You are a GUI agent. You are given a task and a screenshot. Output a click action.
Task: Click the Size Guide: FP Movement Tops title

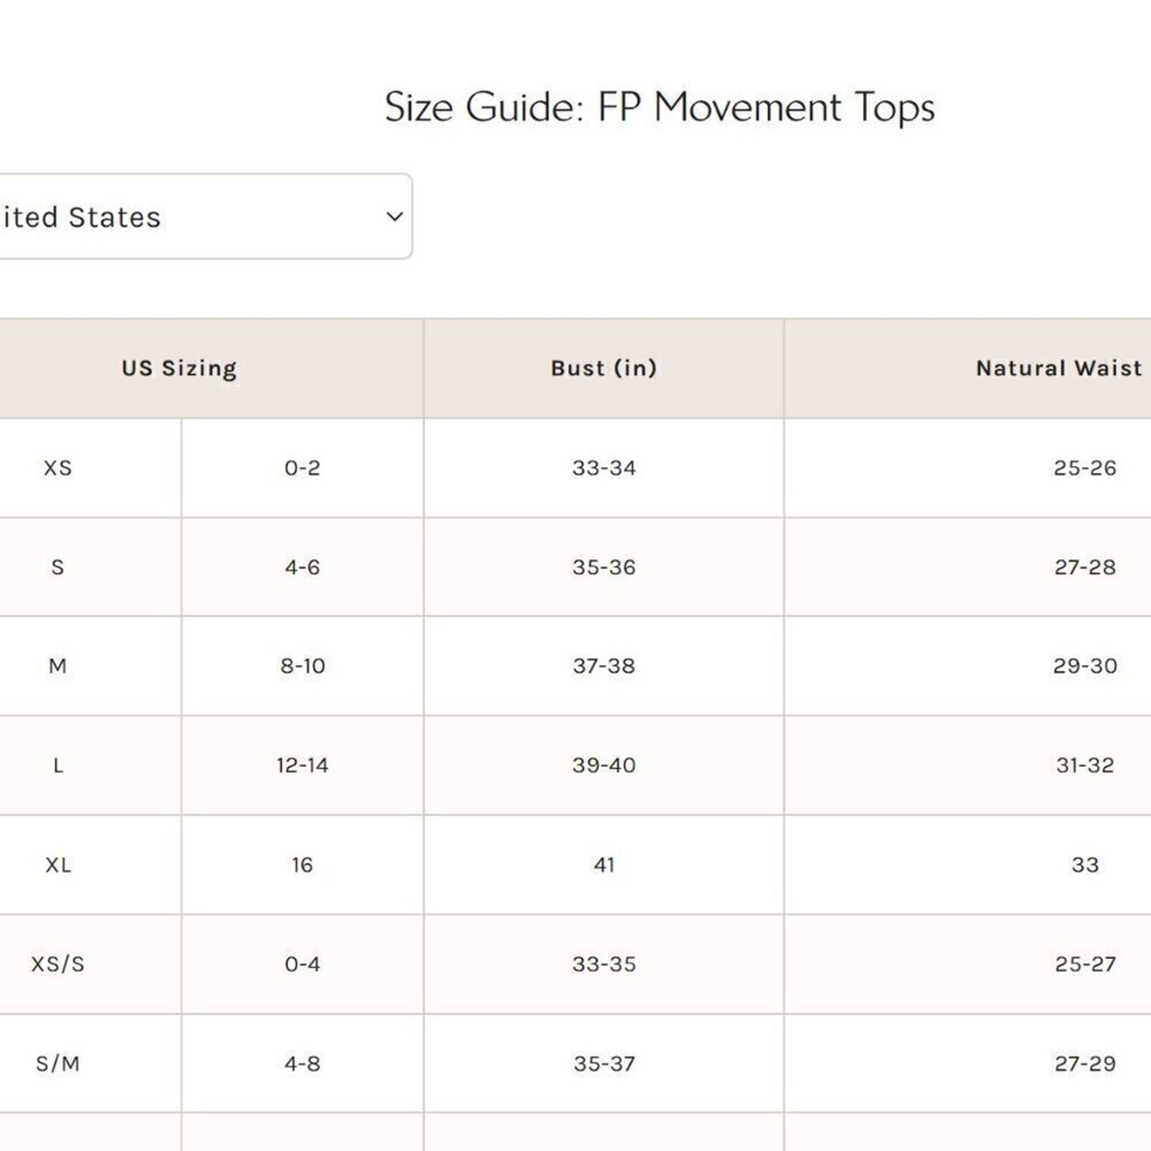[x=659, y=108]
